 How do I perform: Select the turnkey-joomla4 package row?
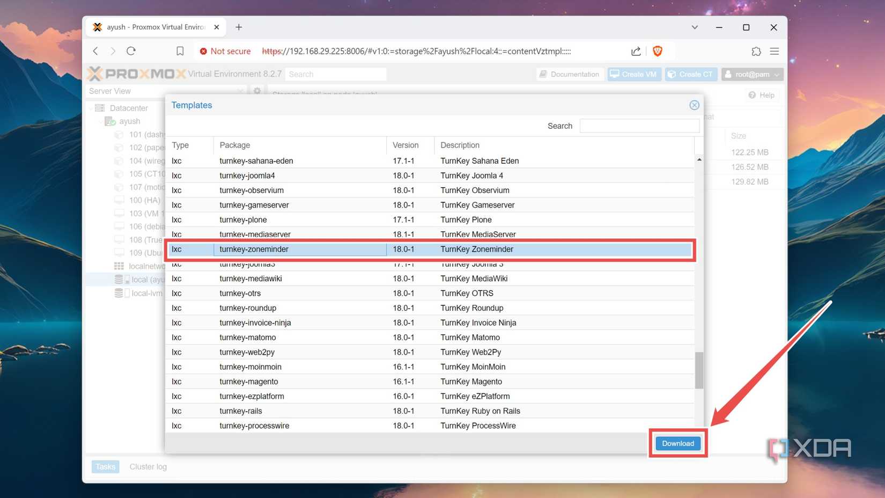[430, 175]
